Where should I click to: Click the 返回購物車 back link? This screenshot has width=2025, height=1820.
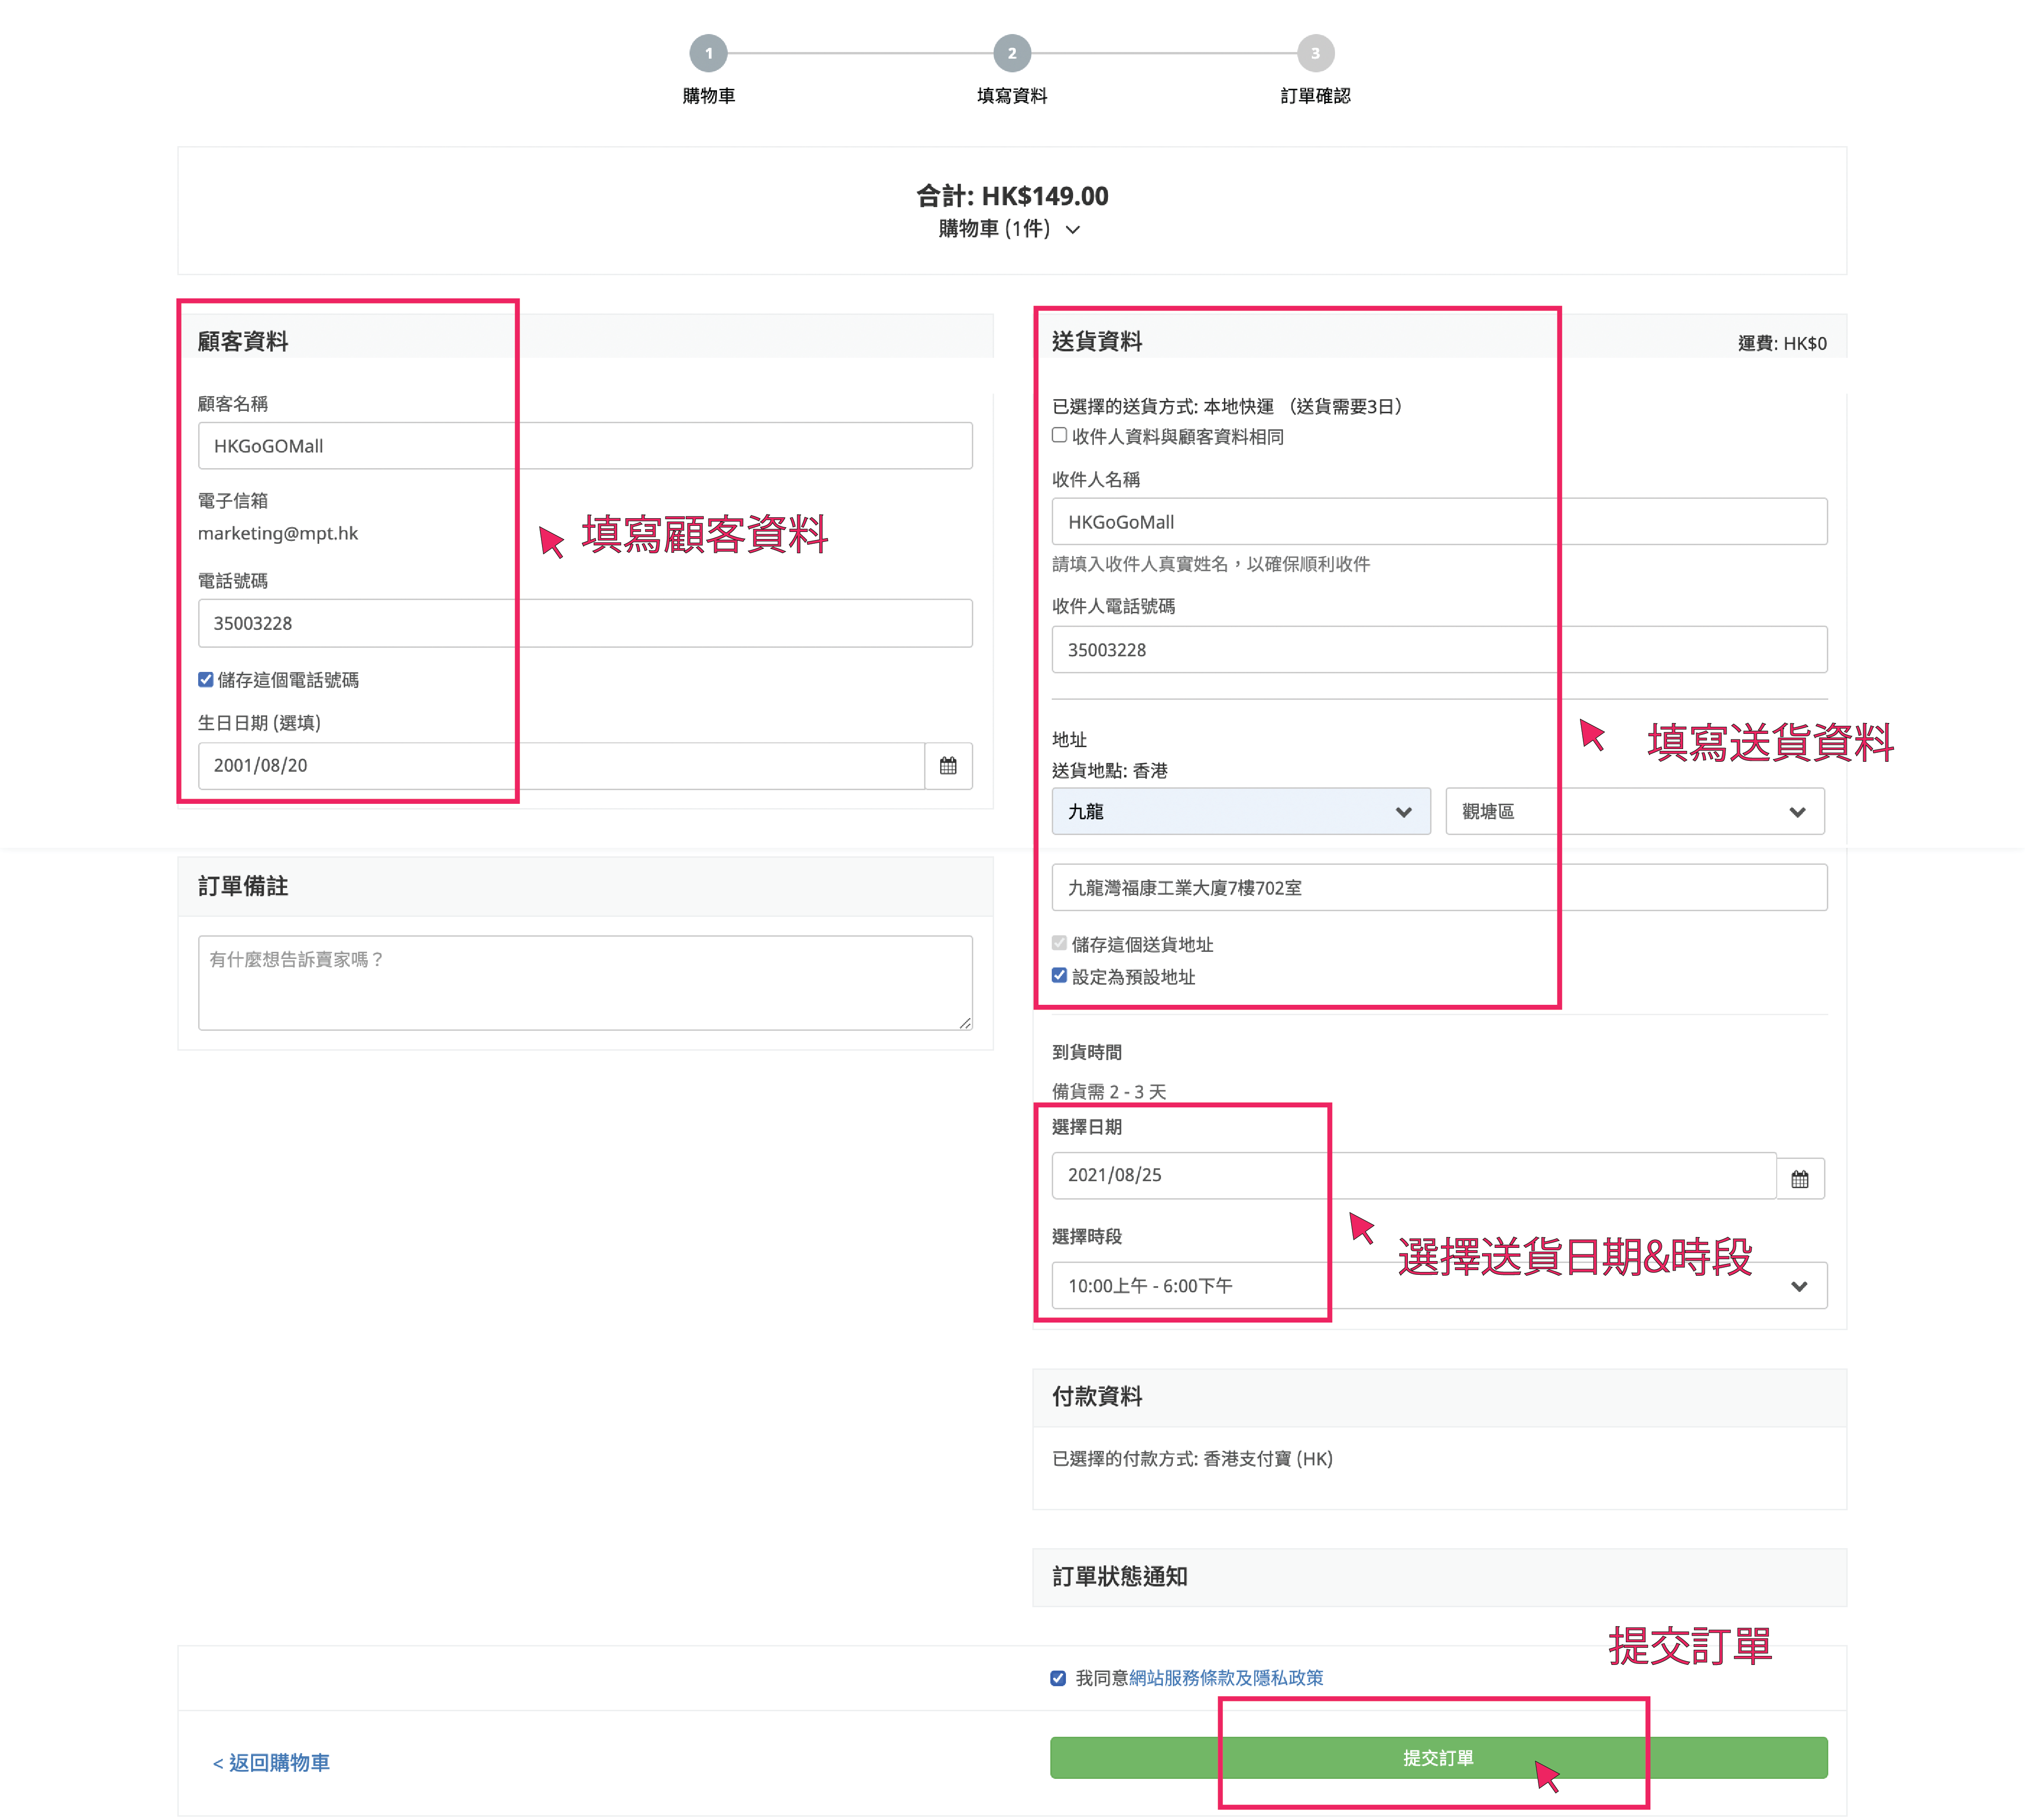[x=271, y=1763]
